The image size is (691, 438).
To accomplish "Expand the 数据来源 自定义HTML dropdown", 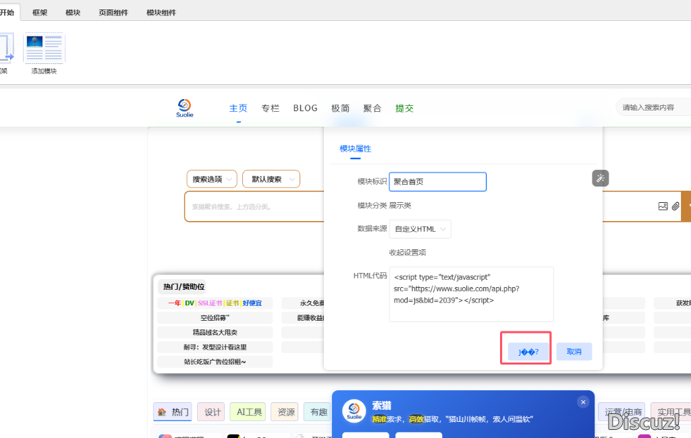I will [420, 229].
